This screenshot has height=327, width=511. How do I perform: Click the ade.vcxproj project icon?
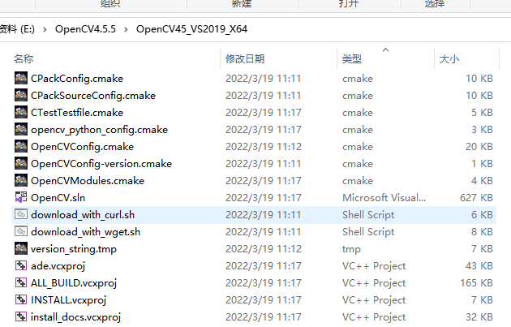(21, 265)
